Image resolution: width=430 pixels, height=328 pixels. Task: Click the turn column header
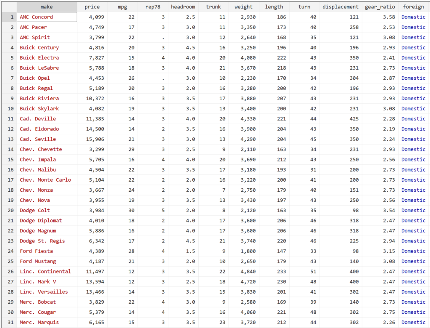click(304, 7)
